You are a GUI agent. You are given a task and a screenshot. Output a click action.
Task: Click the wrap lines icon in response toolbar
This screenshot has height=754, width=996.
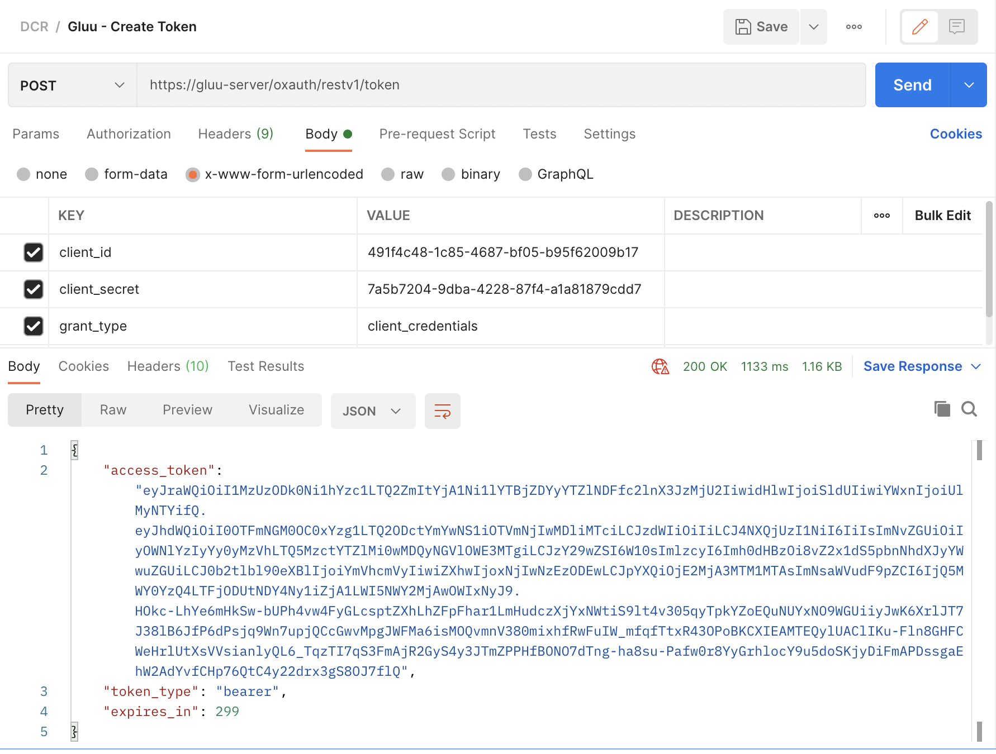[442, 412]
